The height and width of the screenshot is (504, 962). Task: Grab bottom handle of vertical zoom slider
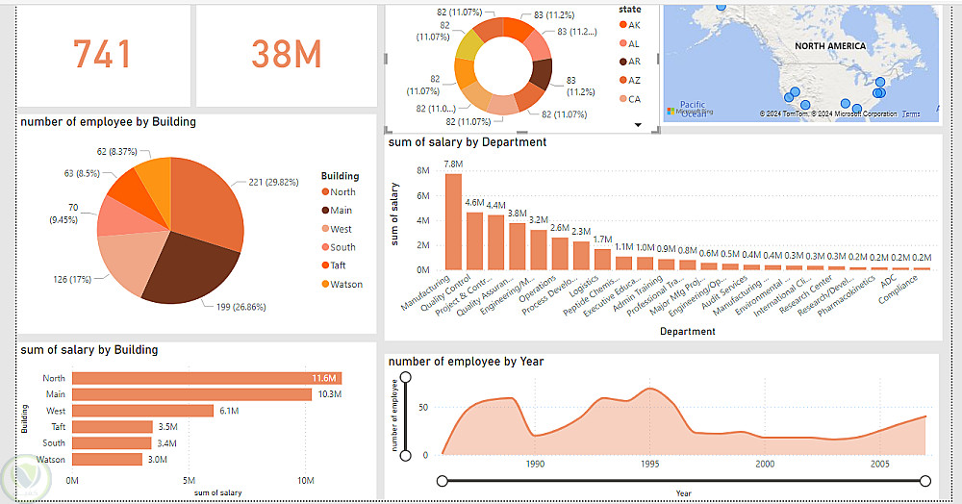coord(406,456)
